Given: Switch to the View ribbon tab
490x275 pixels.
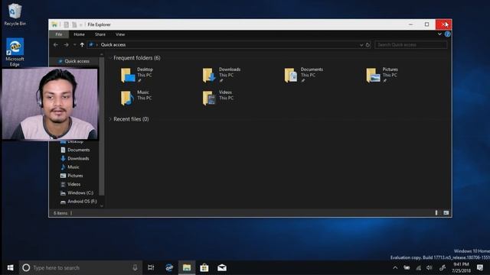Looking at the screenshot, I should [120, 34].
